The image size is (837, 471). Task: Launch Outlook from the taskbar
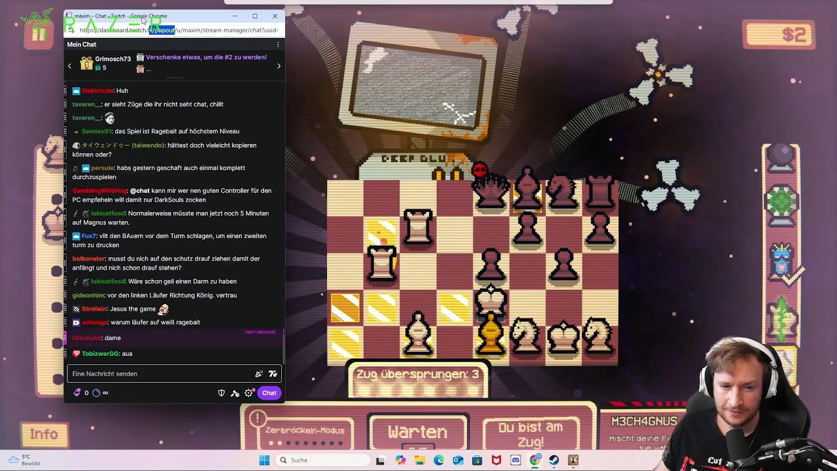click(458, 460)
